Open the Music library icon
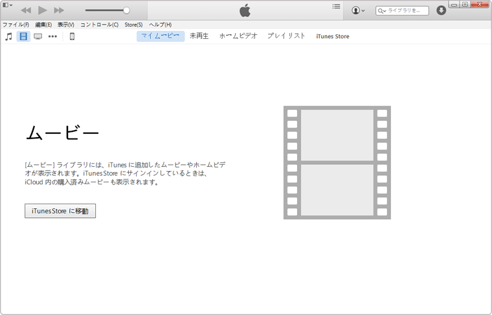 (9, 36)
